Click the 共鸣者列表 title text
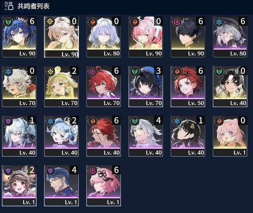Image resolution: width=253 pixels, height=213 pixels. [x=33, y=6]
